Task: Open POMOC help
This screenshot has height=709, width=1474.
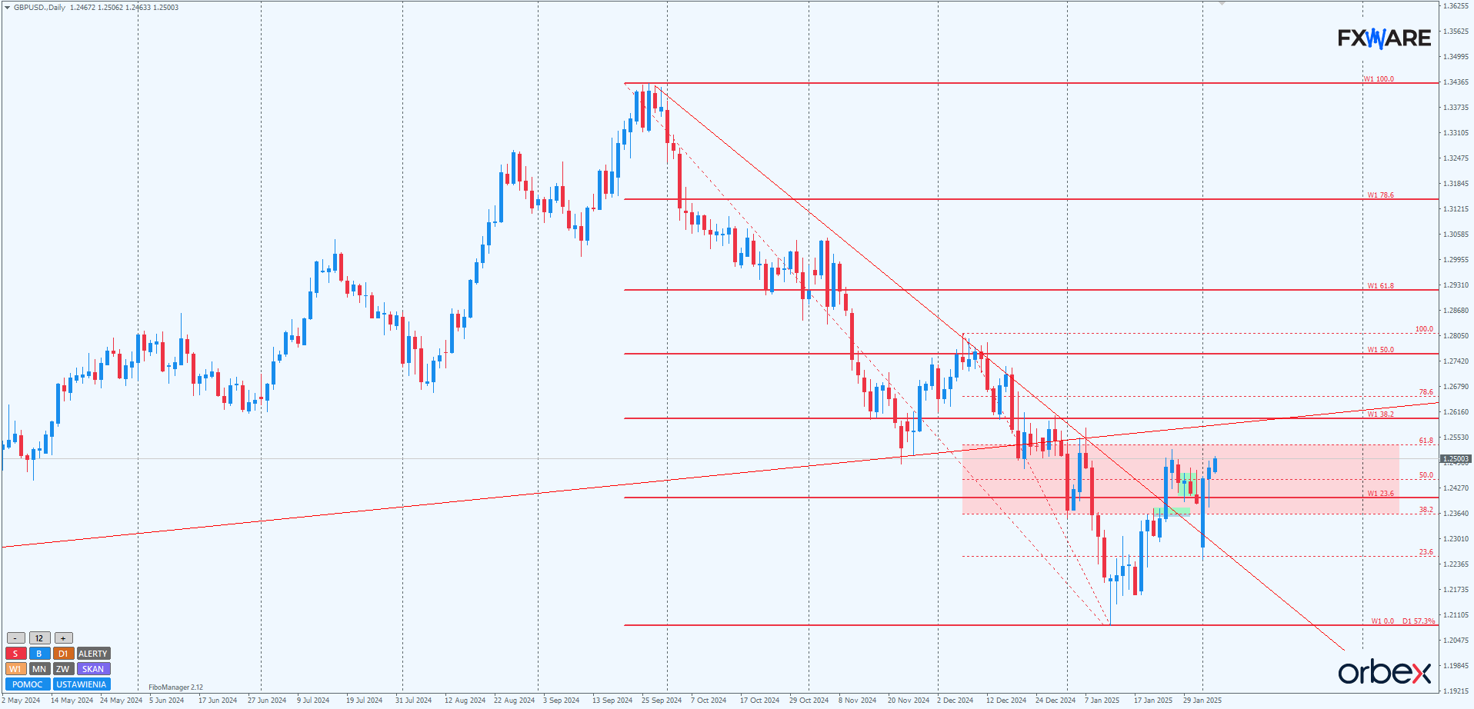Action: pyautogui.click(x=28, y=684)
